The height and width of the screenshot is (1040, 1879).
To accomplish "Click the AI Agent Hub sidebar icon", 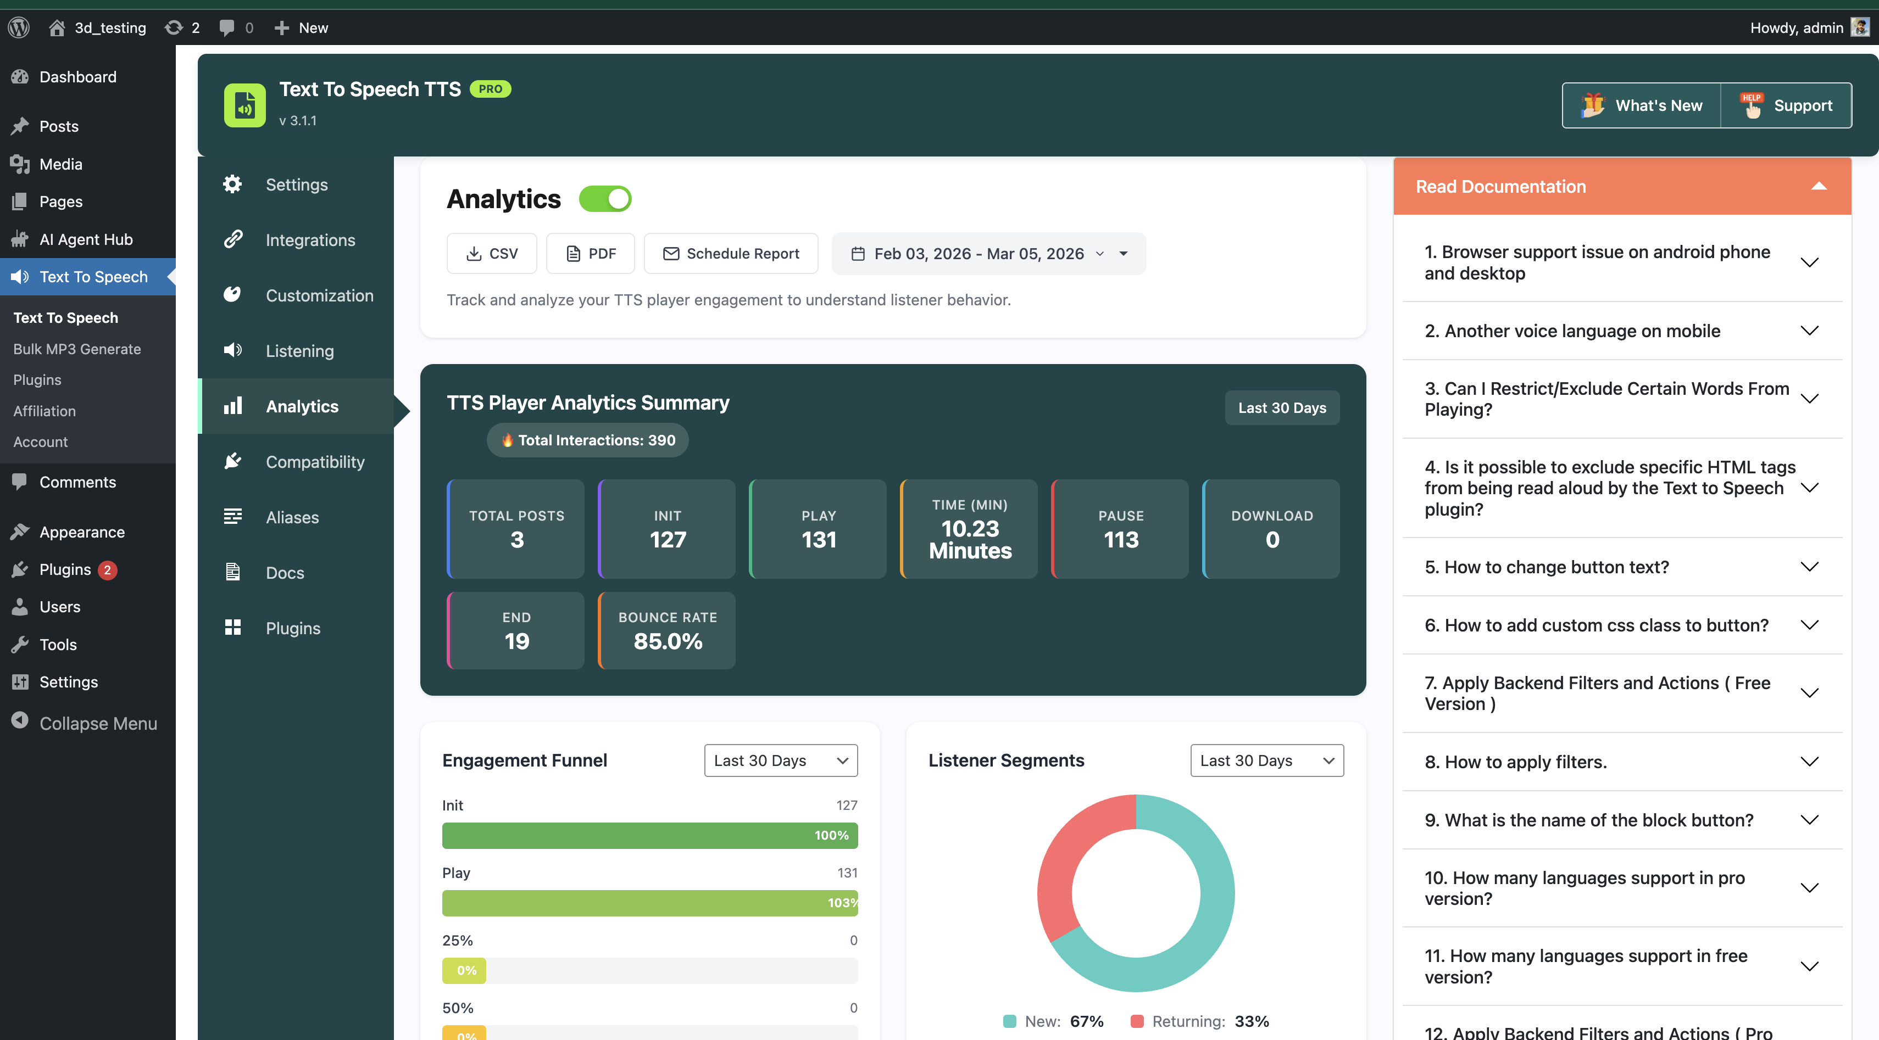I will [x=20, y=239].
